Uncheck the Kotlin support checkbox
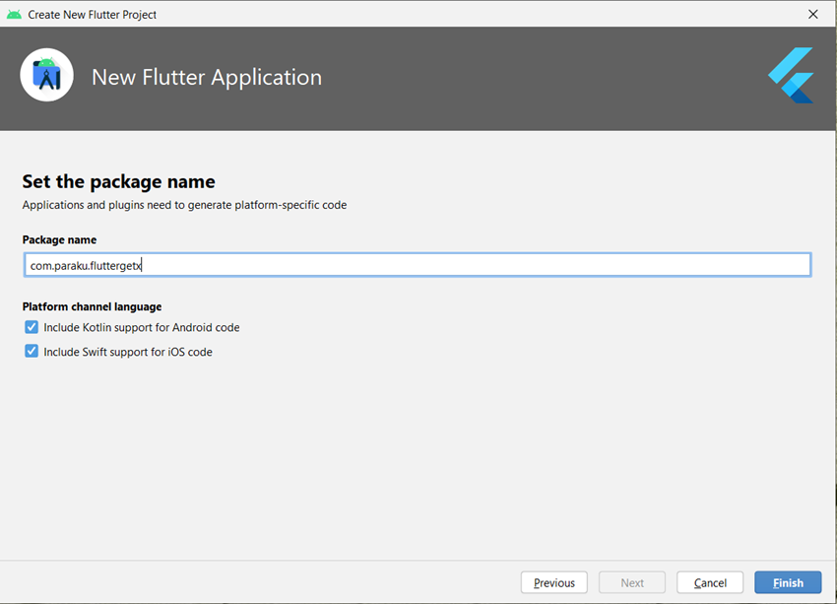This screenshot has width=837, height=604. [32, 327]
